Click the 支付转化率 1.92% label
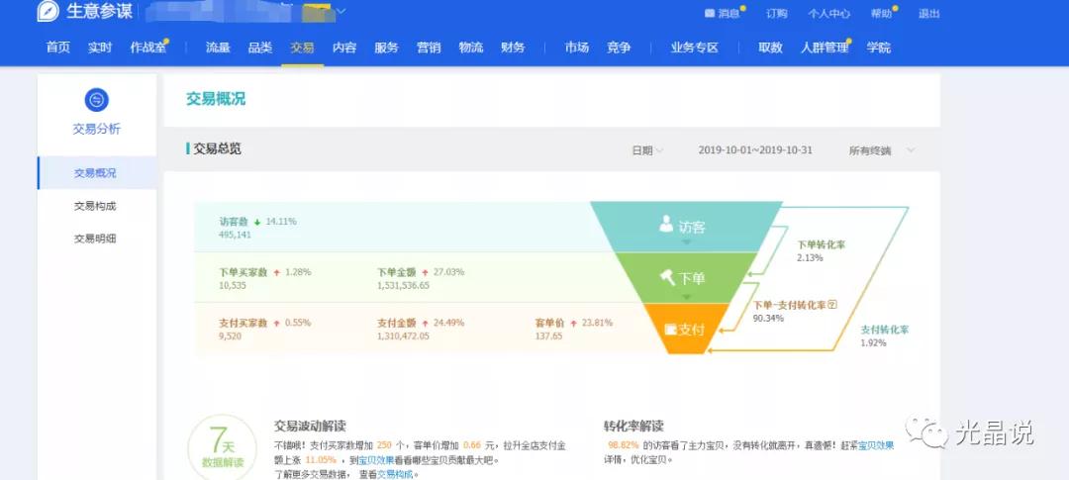Image resolution: width=1069 pixels, height=480 pixels. 884,336
